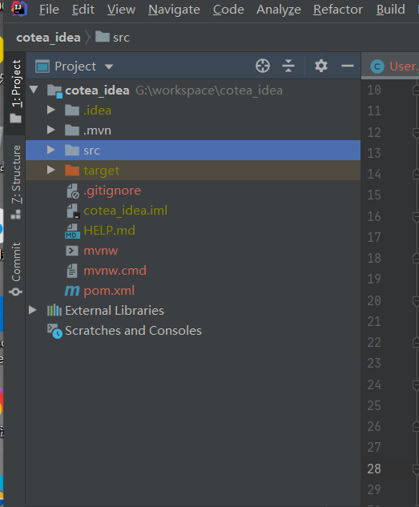This screenshot has height=507, width=419.
Task: Toggle the Structure tool window
Action: pyautogui.click(x=15, y=182)
